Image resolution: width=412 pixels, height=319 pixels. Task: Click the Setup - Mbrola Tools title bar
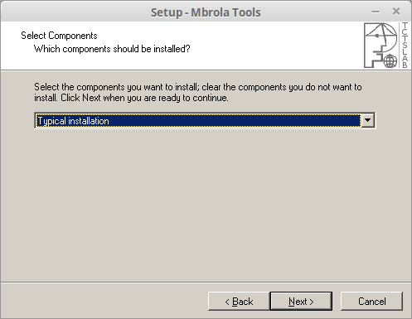click(206, 12)
